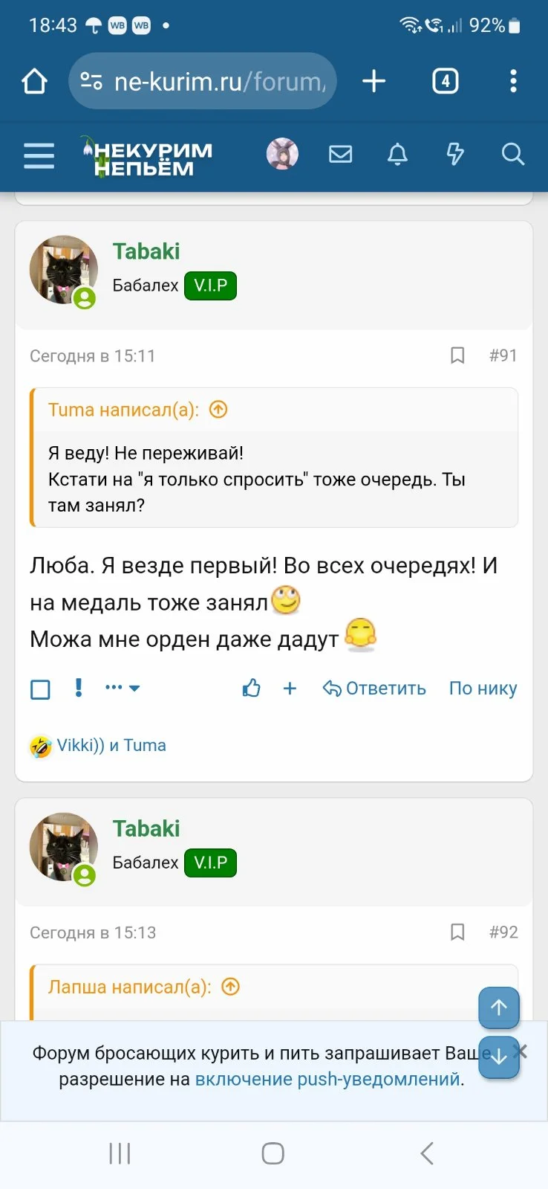Viewport: 548px width, 1189px height.
Task: Go to browser home page
Action: tap(35, 81)
